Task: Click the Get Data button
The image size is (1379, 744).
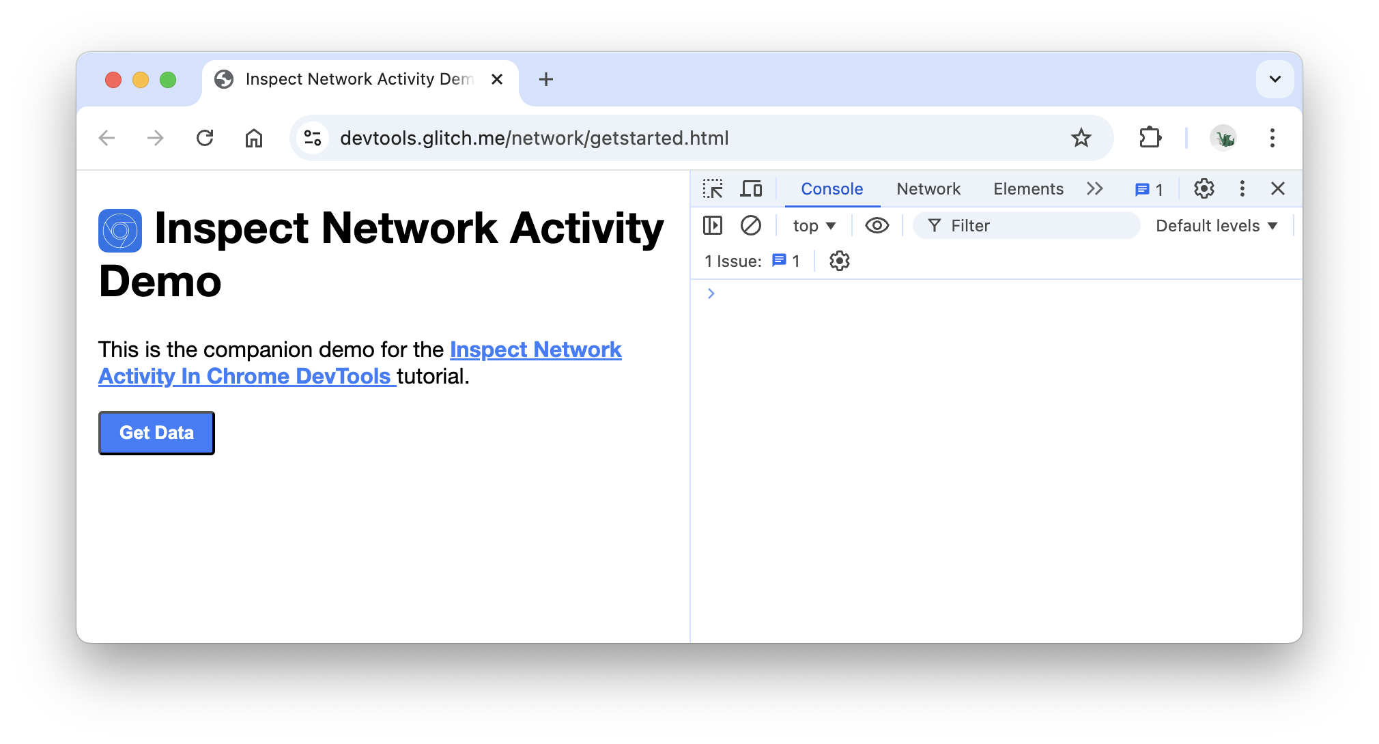Action: (x=157, y=433)
